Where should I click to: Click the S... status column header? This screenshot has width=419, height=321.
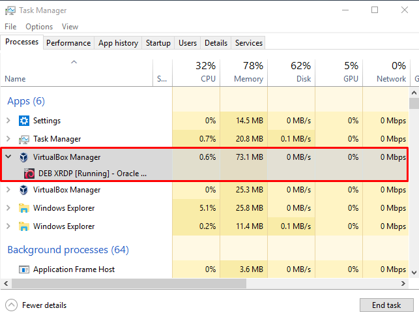[162, 73]
